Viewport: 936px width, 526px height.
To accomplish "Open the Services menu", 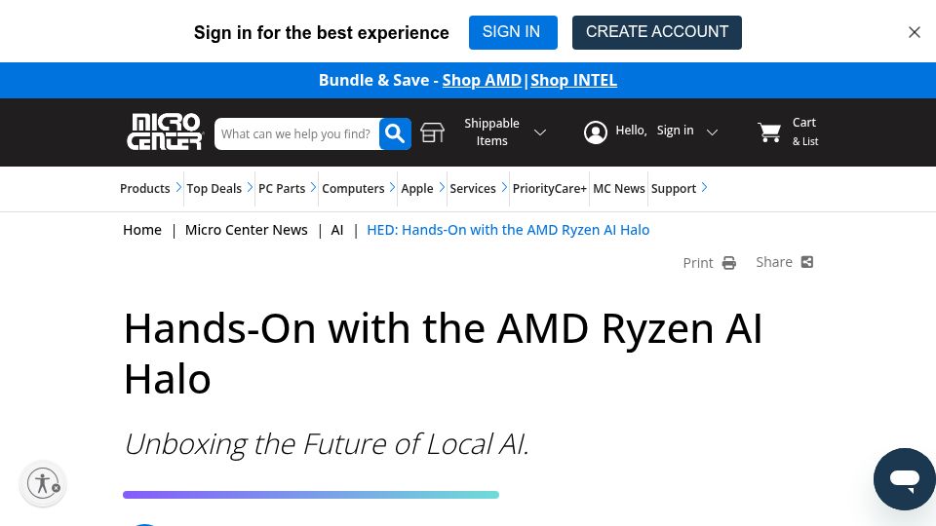I will (472, 188).
